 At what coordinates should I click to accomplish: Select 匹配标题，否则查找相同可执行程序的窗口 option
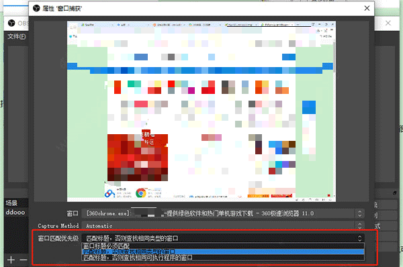click(222, 257)
